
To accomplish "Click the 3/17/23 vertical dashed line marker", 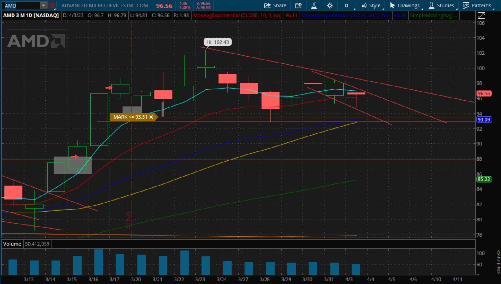I will (128, 220).
